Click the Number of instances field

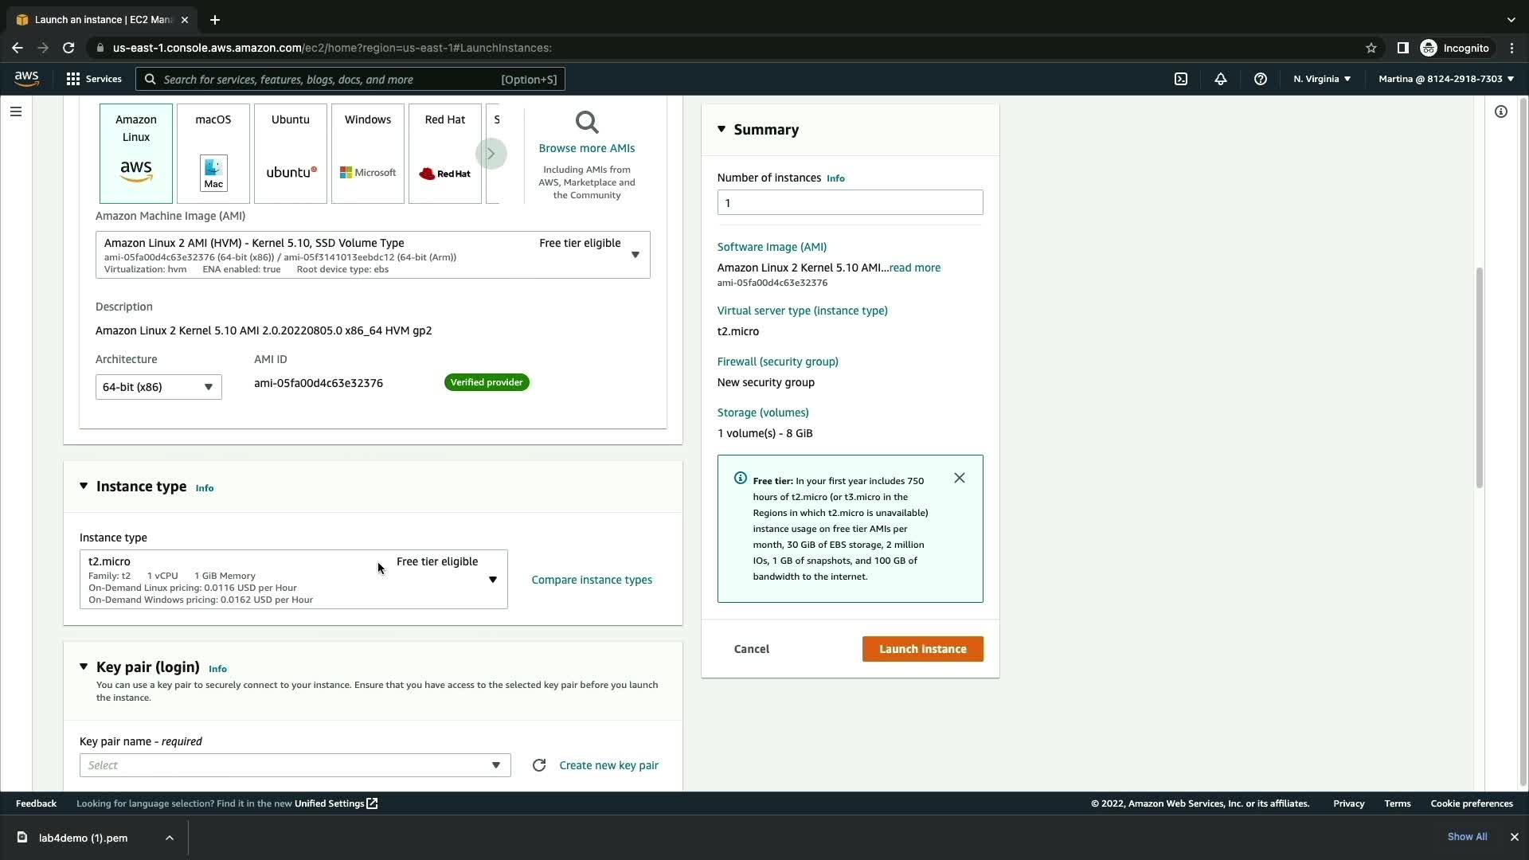point(850,202)
